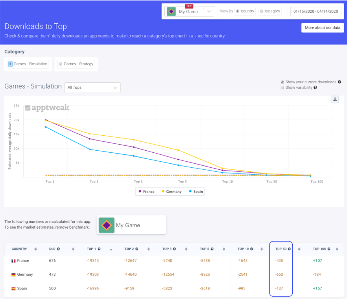Viewport: 347px width, 299px height.
Task: Disable Show your current downloads
Action: pyautogui.click(x=282, y=82)
